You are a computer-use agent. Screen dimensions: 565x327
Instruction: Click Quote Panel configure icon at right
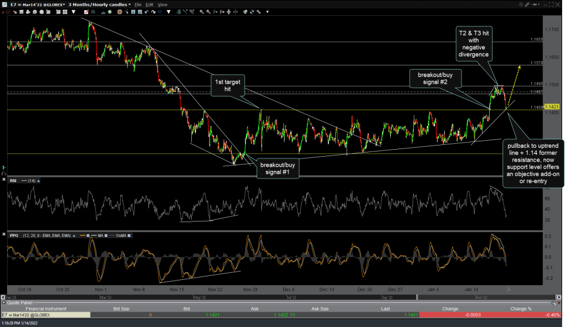click(553, 303)
